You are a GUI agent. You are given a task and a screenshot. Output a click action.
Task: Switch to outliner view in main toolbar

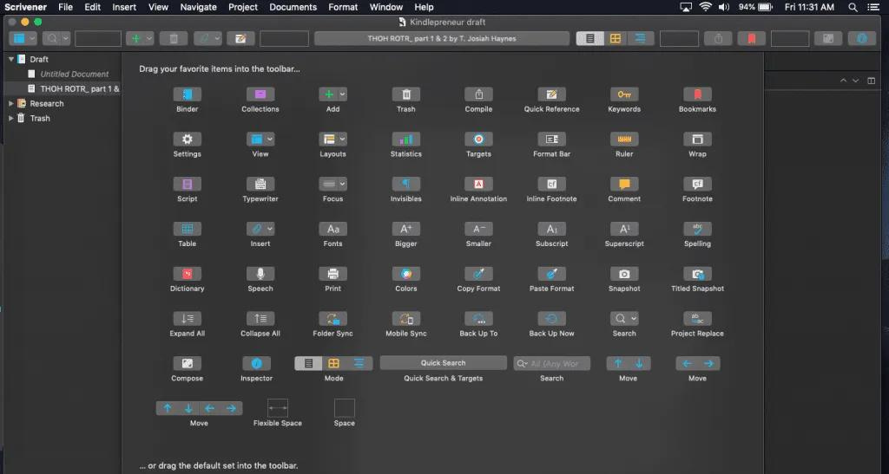(x=640, y=38)
